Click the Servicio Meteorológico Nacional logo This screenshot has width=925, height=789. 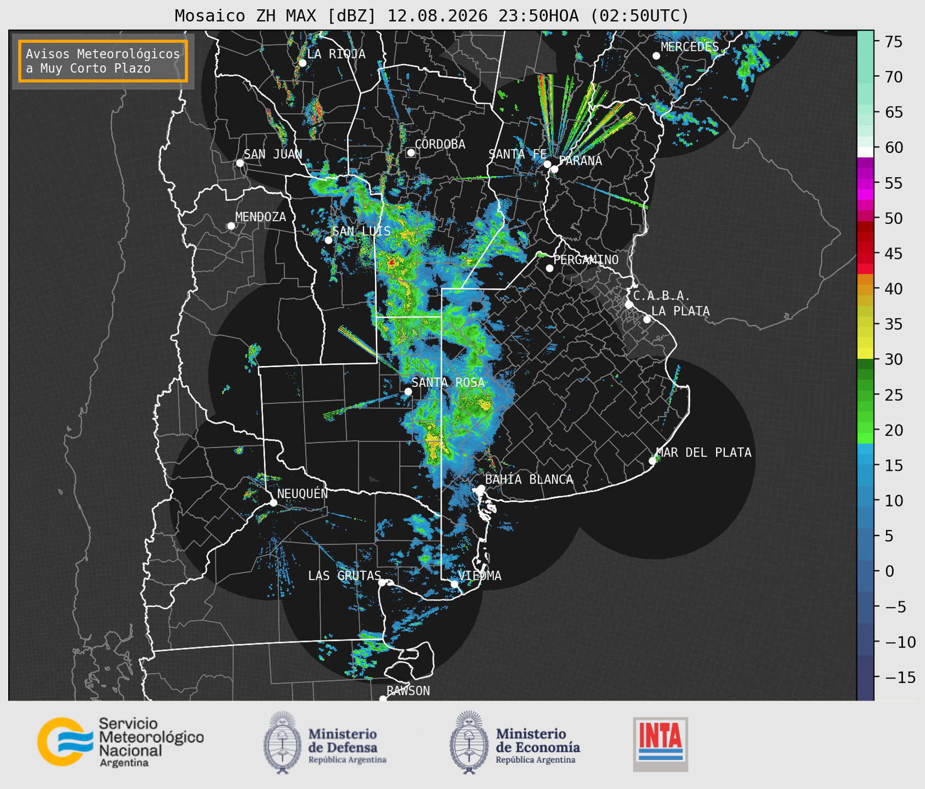click(x=120, y=742)
